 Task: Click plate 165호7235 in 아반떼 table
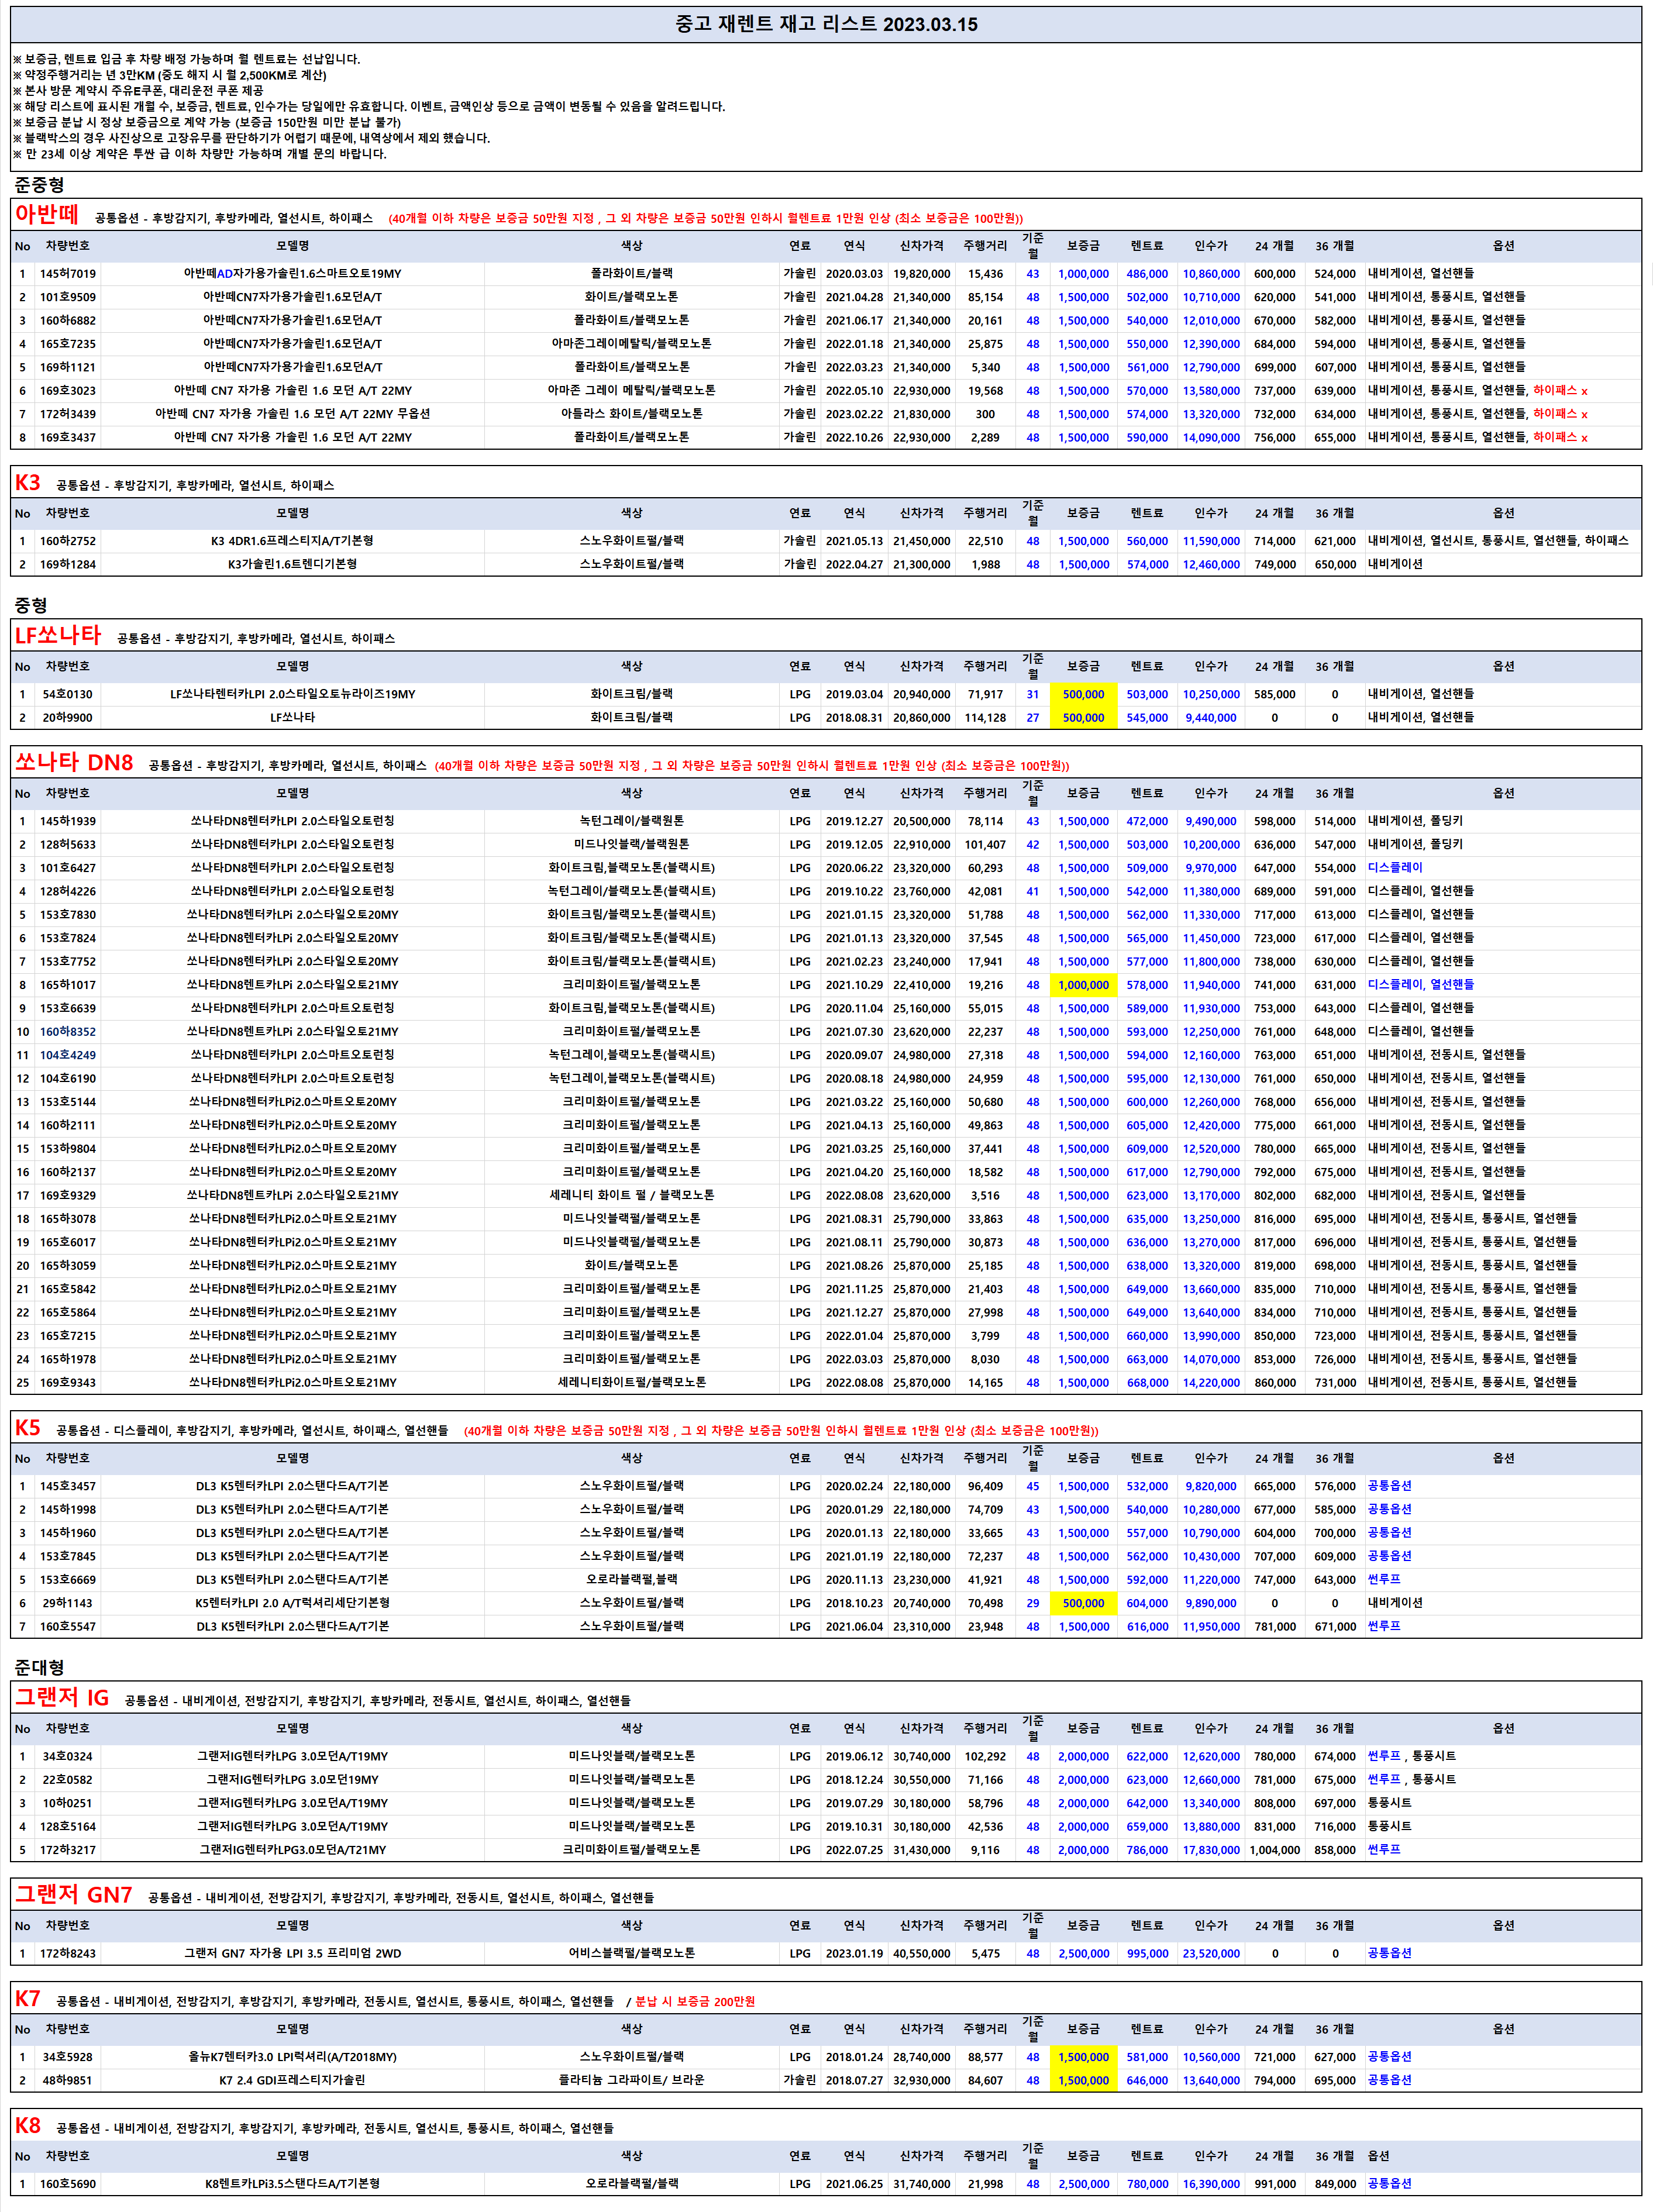(68, 344)
